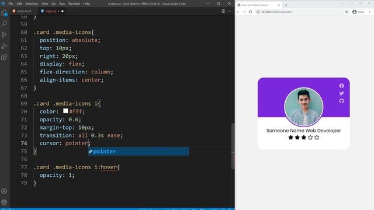The height and width of the screenshot is (210, 374).
Task: Open the Terminal menu
Action: 74,3
